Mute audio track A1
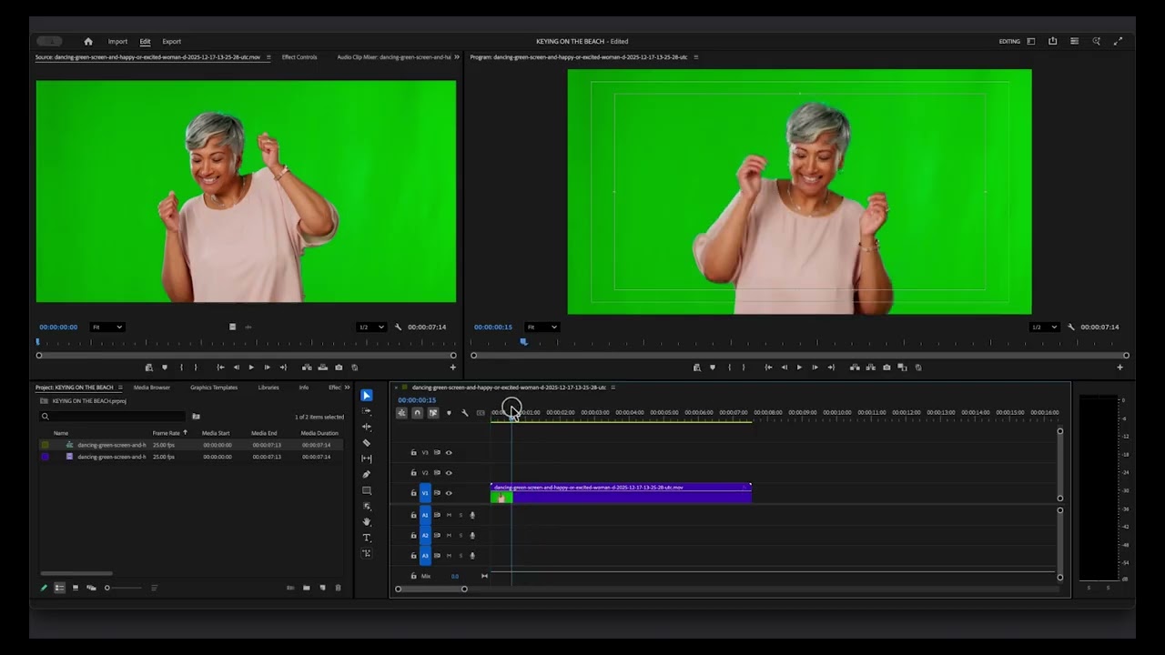This screenshot has height=655, width=1165. pos(449,515)
